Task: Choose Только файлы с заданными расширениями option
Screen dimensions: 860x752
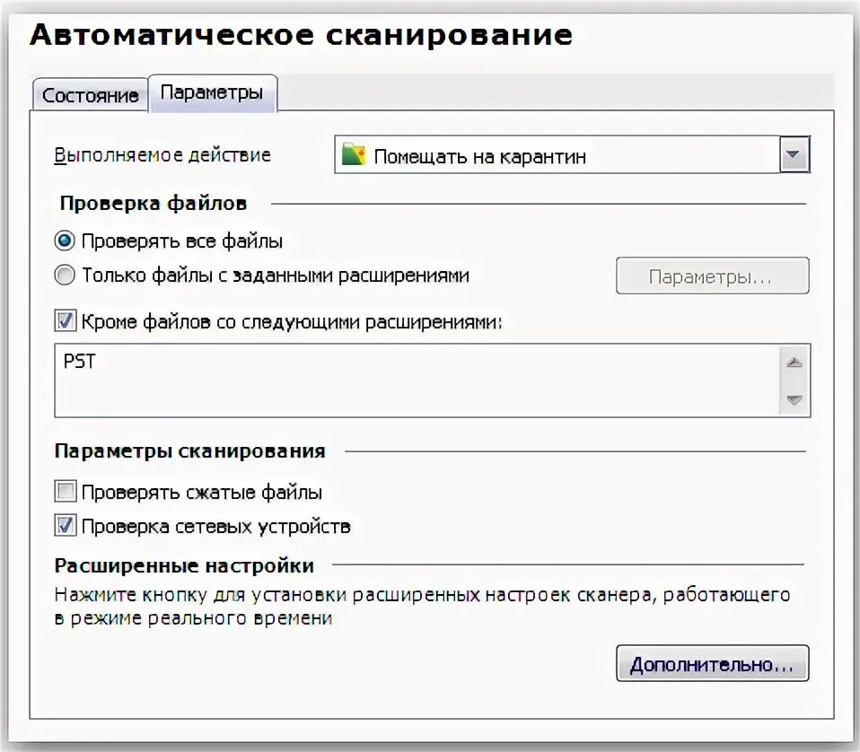Action: pyautogui.click(x=65, y=275)
